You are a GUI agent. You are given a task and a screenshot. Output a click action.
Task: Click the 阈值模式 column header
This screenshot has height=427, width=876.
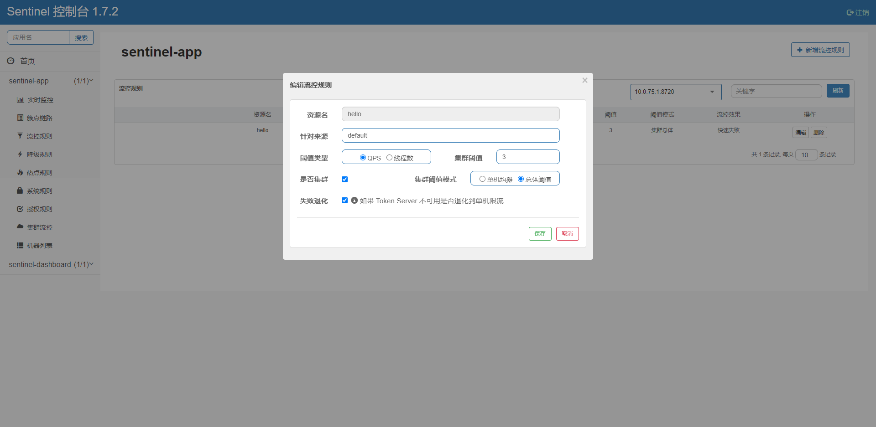pyautogui.click(x=662, y=114)
